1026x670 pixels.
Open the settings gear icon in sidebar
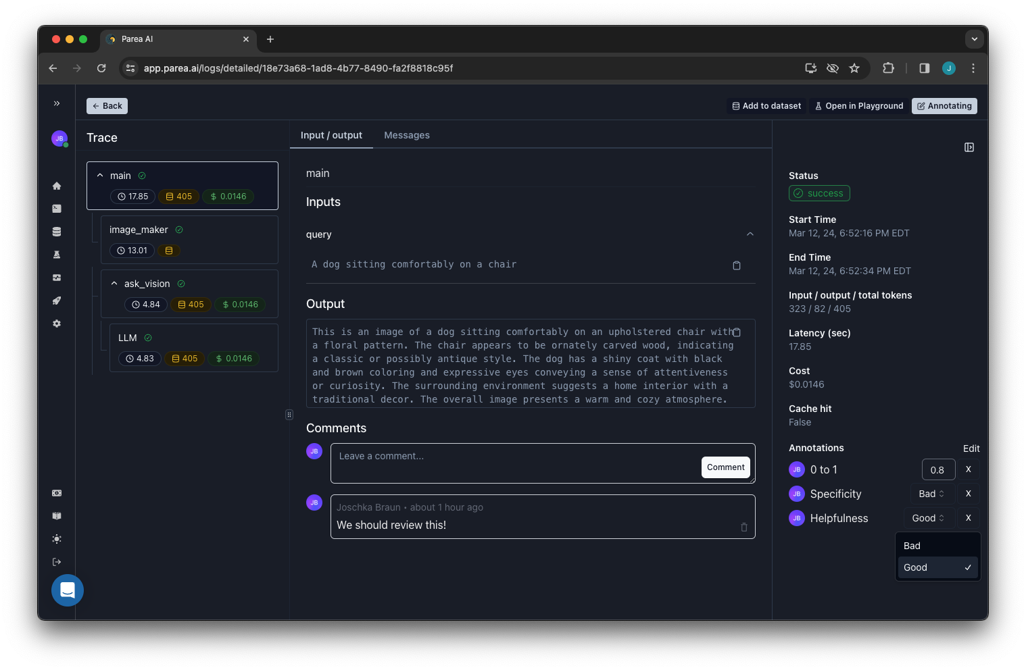[x=57, y=324]
